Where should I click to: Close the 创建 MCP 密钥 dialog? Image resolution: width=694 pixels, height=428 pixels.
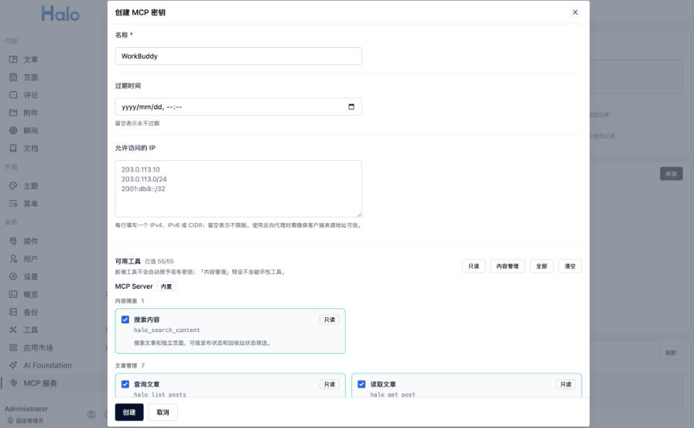(x=575, y=12)
